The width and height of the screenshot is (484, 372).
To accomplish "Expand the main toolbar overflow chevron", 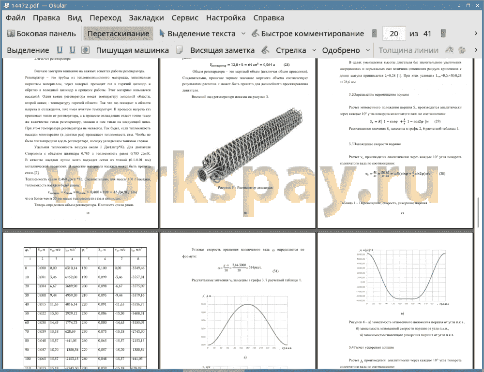I will pos(476,34).
